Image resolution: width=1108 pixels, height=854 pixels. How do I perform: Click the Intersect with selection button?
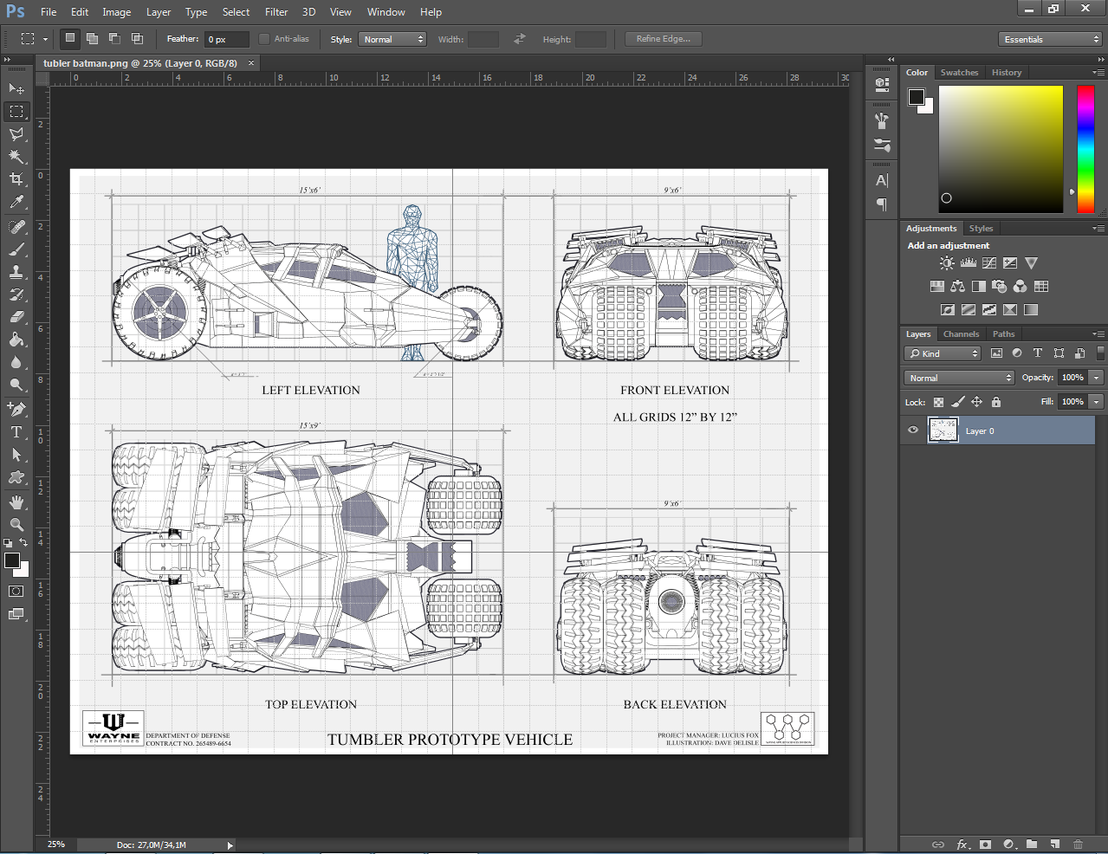point(137,39)
